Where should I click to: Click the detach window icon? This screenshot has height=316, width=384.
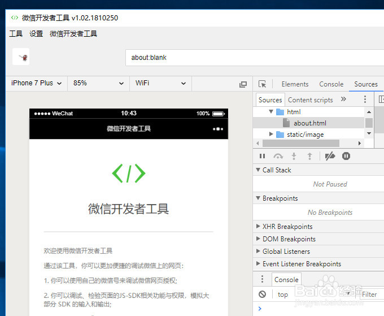[243, 84]
